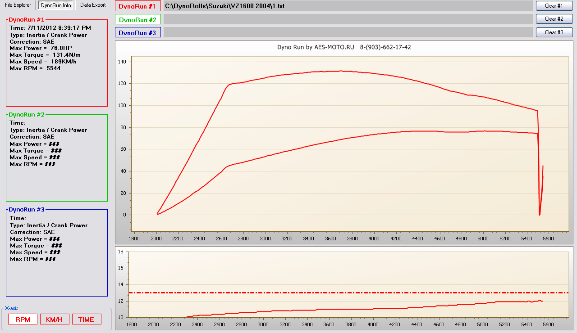Switch to the File Explorer tab
Image resolution: width=577 pixels, height=333 pixels.
click(18, 5)
